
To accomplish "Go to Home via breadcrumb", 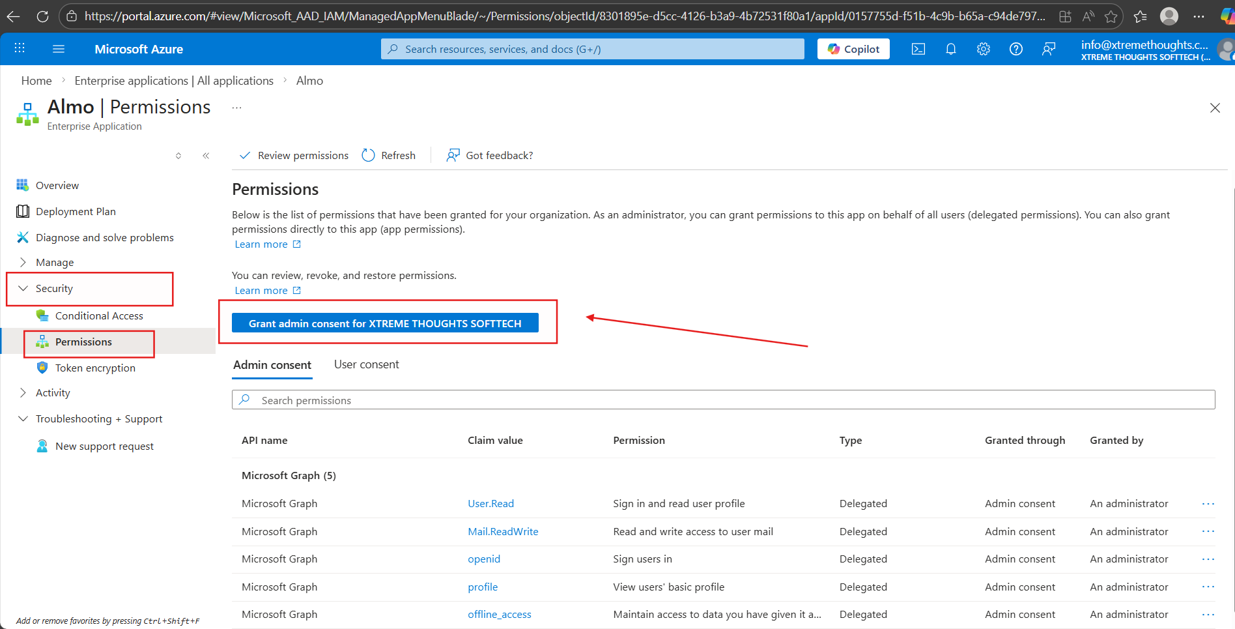I will 36,80.
